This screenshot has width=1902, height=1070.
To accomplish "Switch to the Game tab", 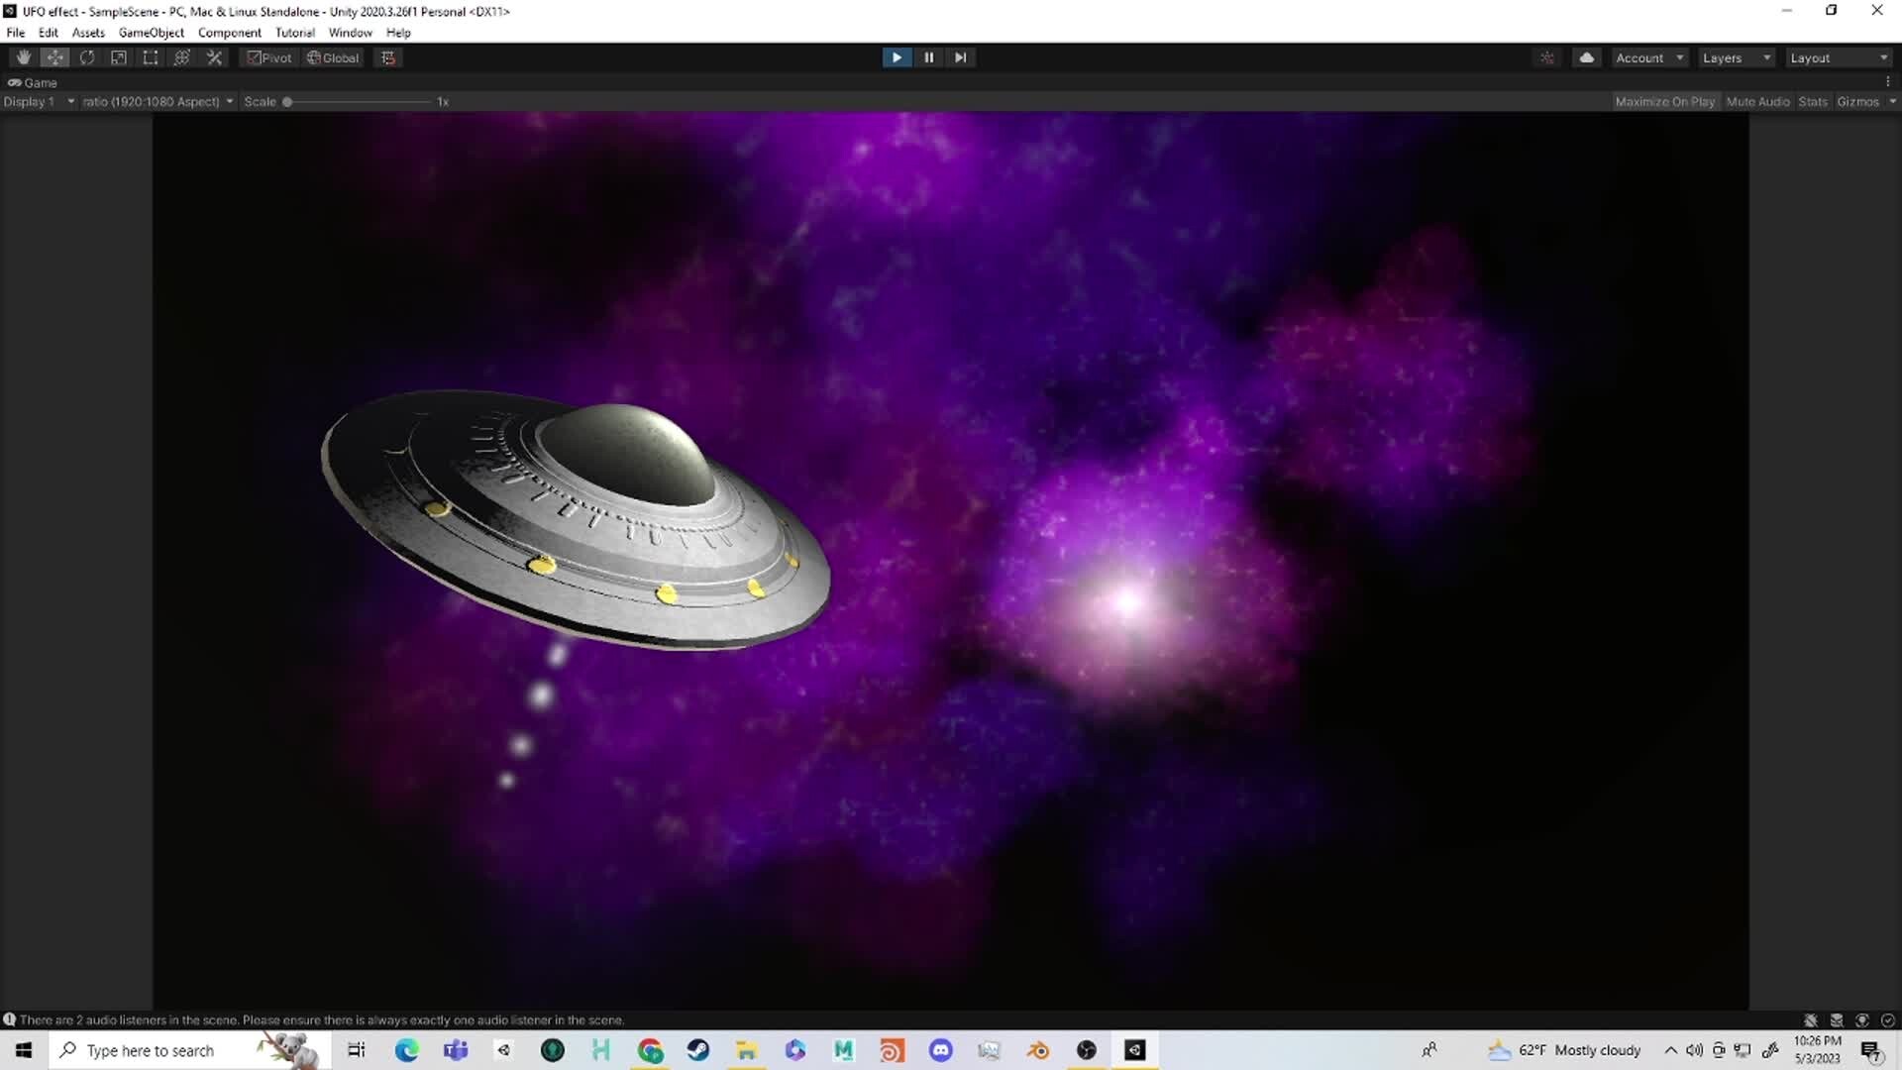I will 33,82.
